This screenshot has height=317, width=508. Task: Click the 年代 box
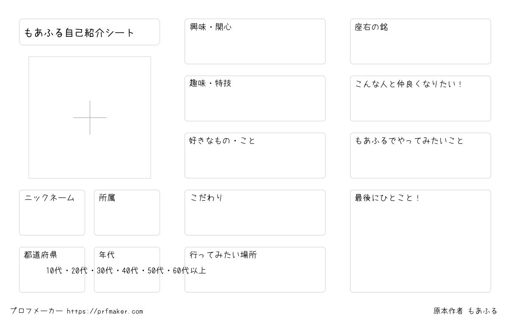coord(127,270)
